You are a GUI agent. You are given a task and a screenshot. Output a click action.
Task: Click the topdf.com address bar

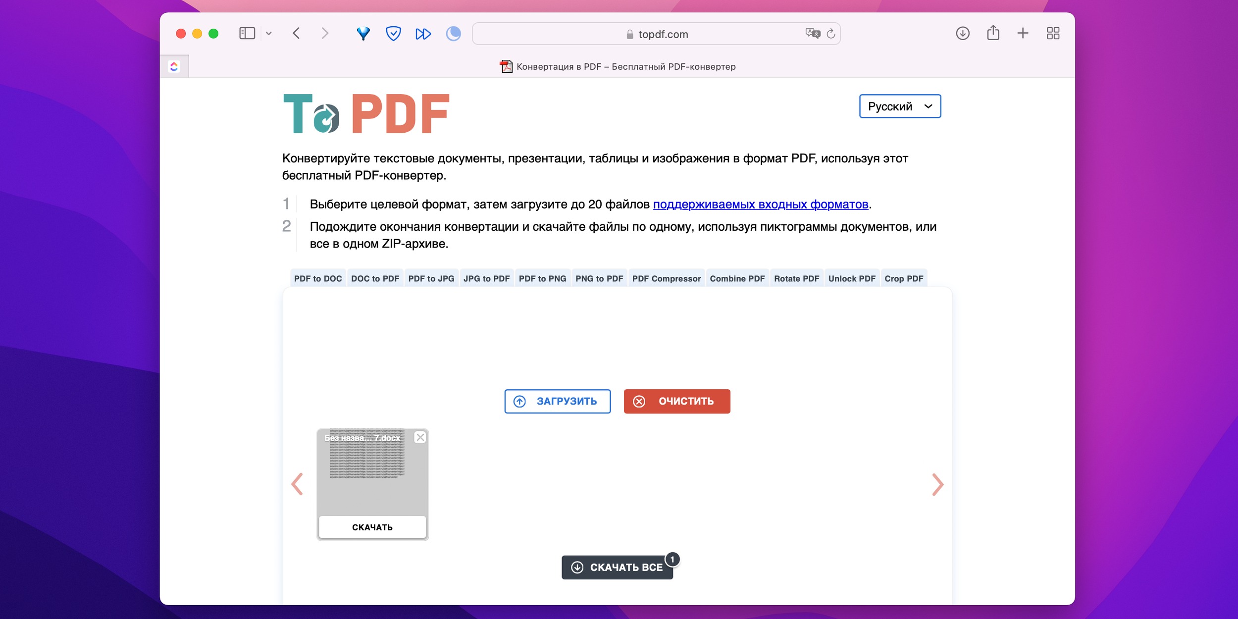point(656,34)
